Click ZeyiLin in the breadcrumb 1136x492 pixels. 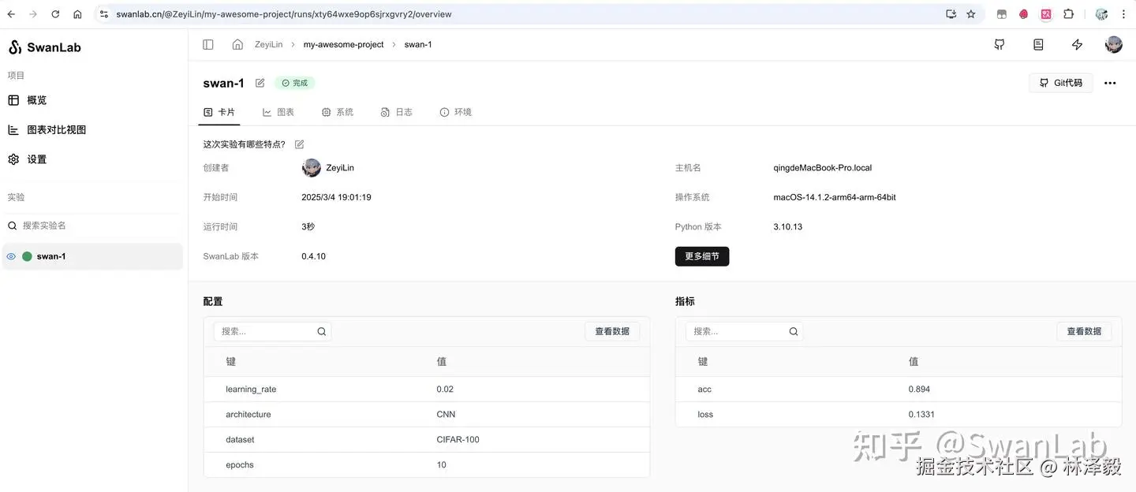pos(268,45)
